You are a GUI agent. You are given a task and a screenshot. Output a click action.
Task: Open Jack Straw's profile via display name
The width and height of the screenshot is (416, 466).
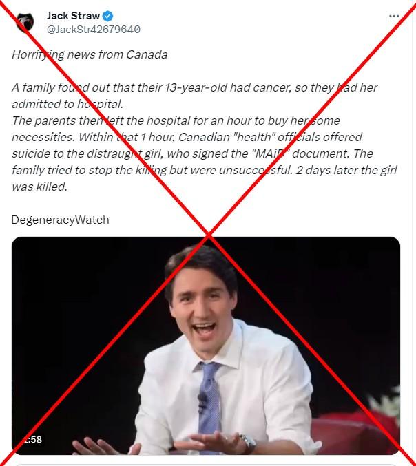click(x=73, y=16)
